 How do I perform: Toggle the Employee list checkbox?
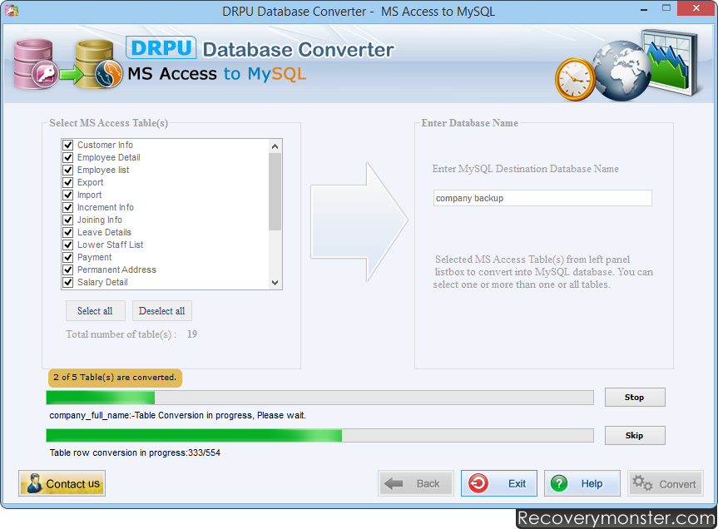(67, 170)
